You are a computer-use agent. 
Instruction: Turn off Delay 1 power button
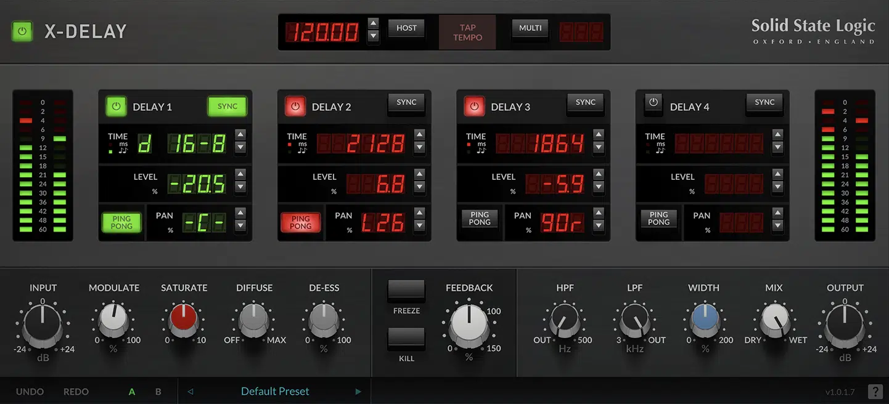(115, 107)
